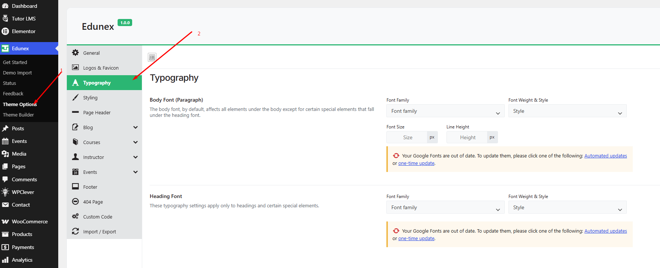
Task: Open Body Font family dropdown
Action: point(445,111)
